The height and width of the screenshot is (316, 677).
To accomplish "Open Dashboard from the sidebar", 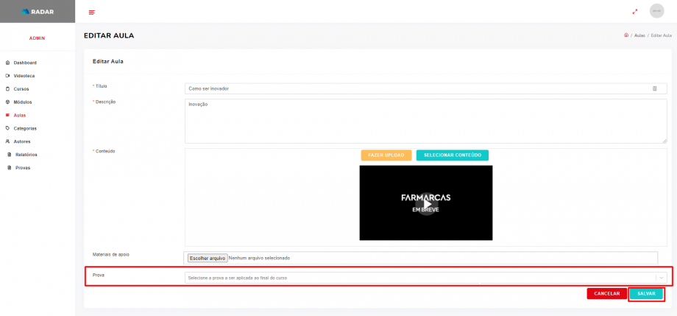I will (24, 63).
